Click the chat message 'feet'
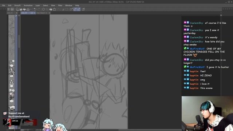233x131 pixels. click(x=203, y=71)
